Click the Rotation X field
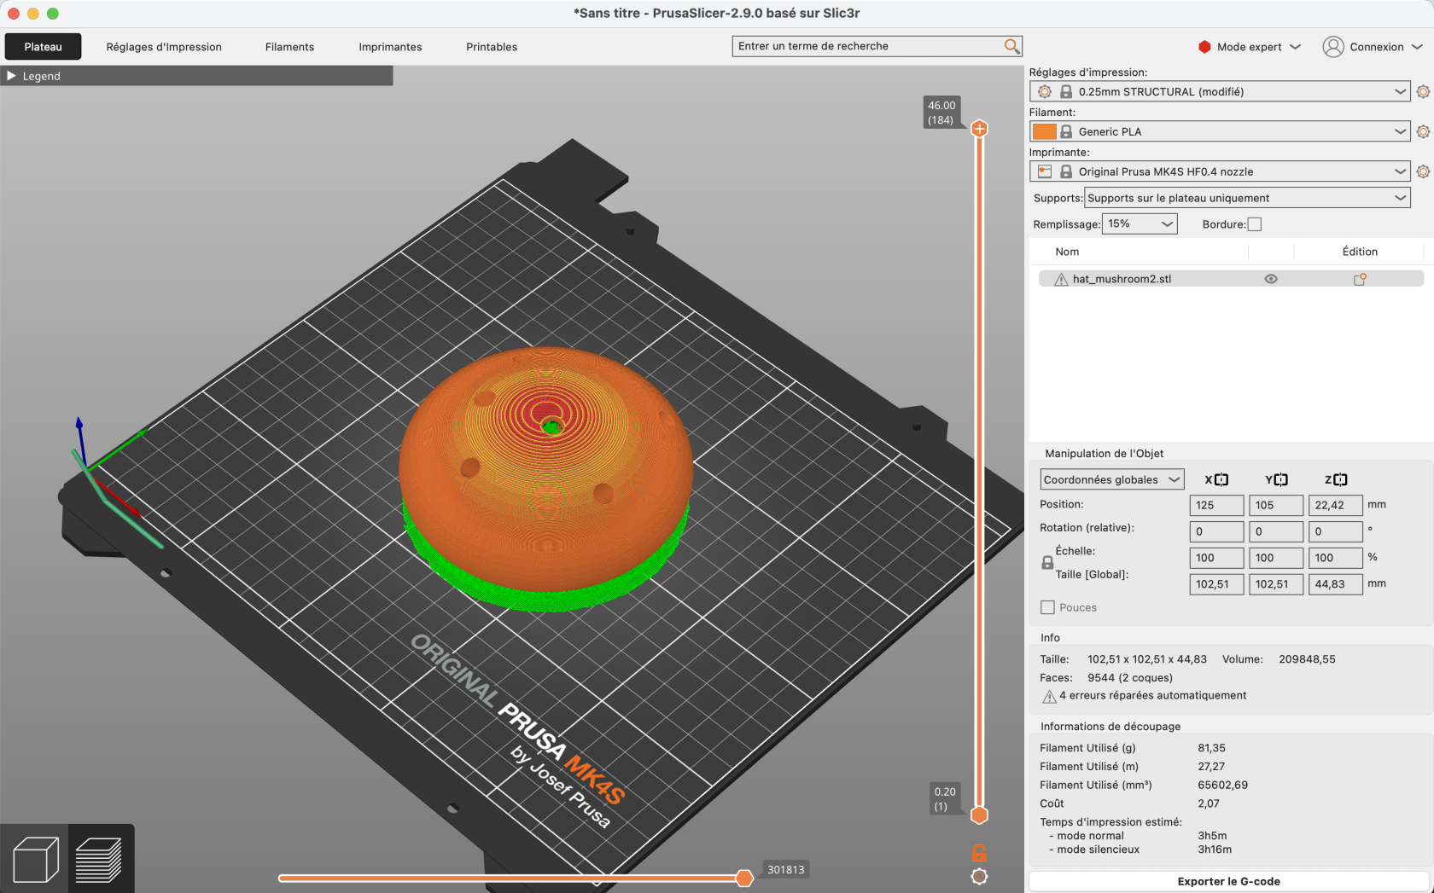 (1216, 531)
